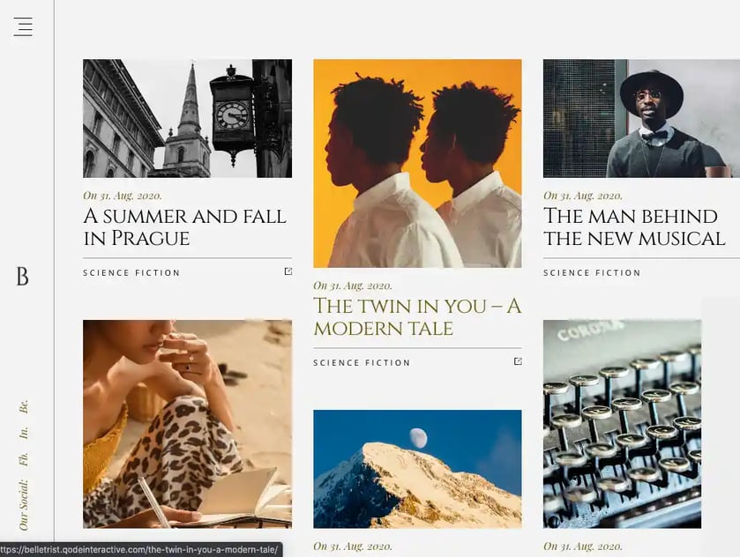Open the Prague clock tower thumbnail

point(187,118)
